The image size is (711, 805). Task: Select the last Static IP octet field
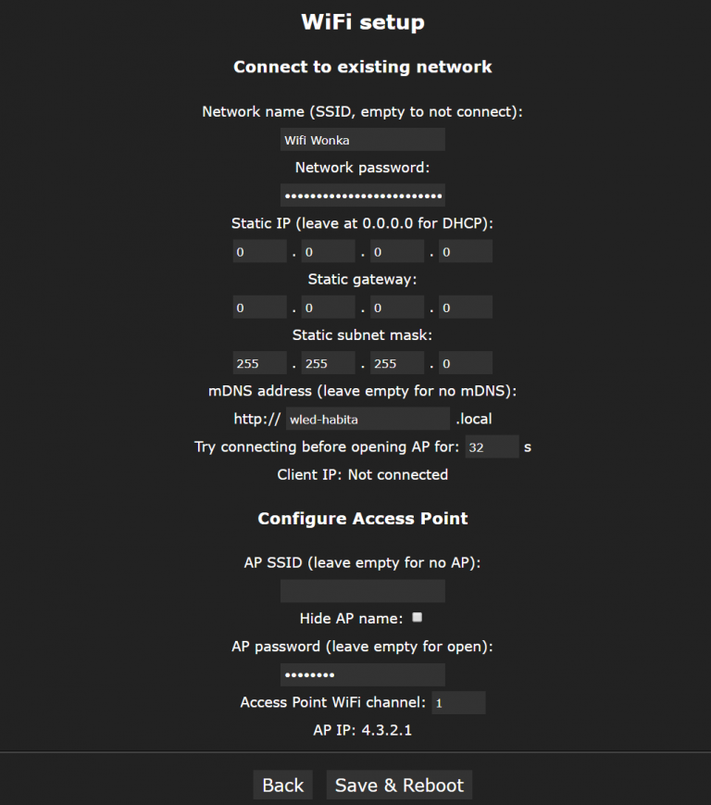(465, 252)
